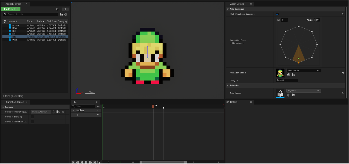Screen dimensions: 349x164
Task: Browse to Supported Anim Sequence class in content browser
Action: [x=58, y=112]
